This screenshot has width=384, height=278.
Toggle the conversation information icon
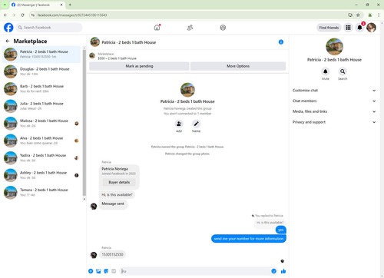(281, 42)
